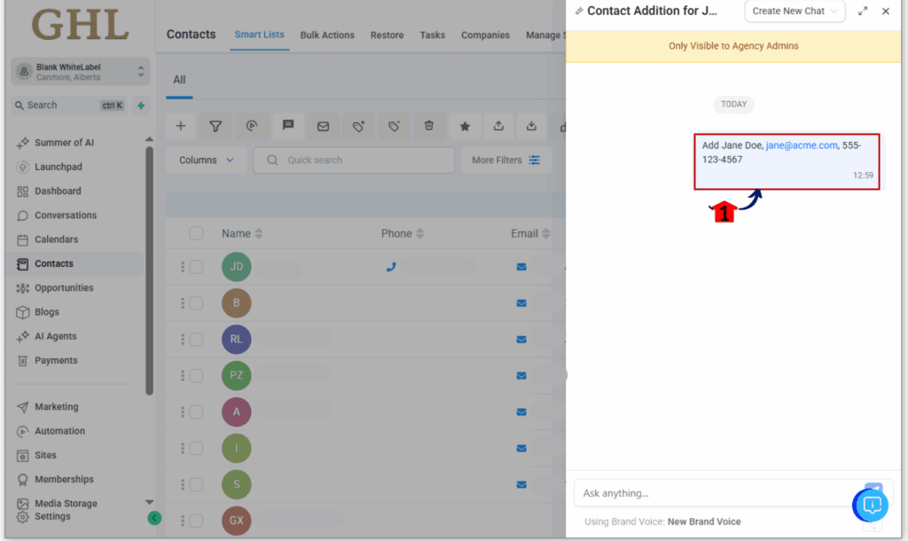Sort by the Name column arrows
The image size is (908, 541).
259,233
